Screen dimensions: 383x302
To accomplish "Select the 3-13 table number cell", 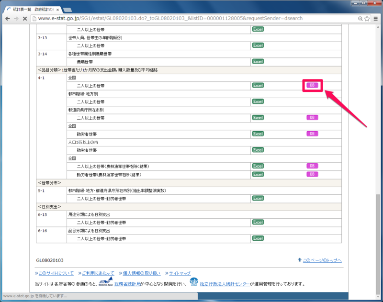I will 52,42.
